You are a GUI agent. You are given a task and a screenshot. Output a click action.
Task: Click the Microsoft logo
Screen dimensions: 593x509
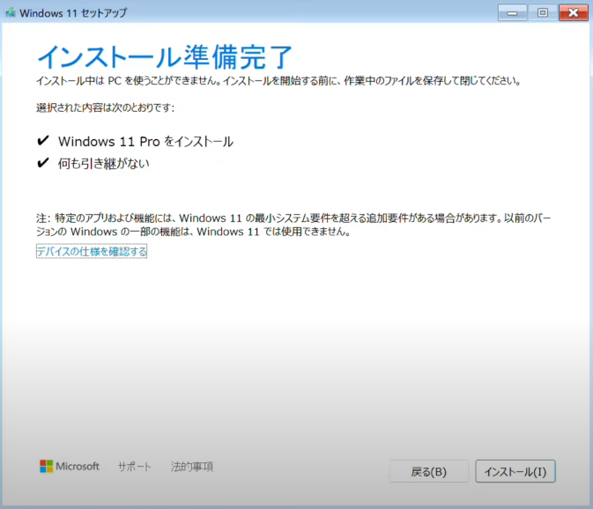[x=70, y=467]
